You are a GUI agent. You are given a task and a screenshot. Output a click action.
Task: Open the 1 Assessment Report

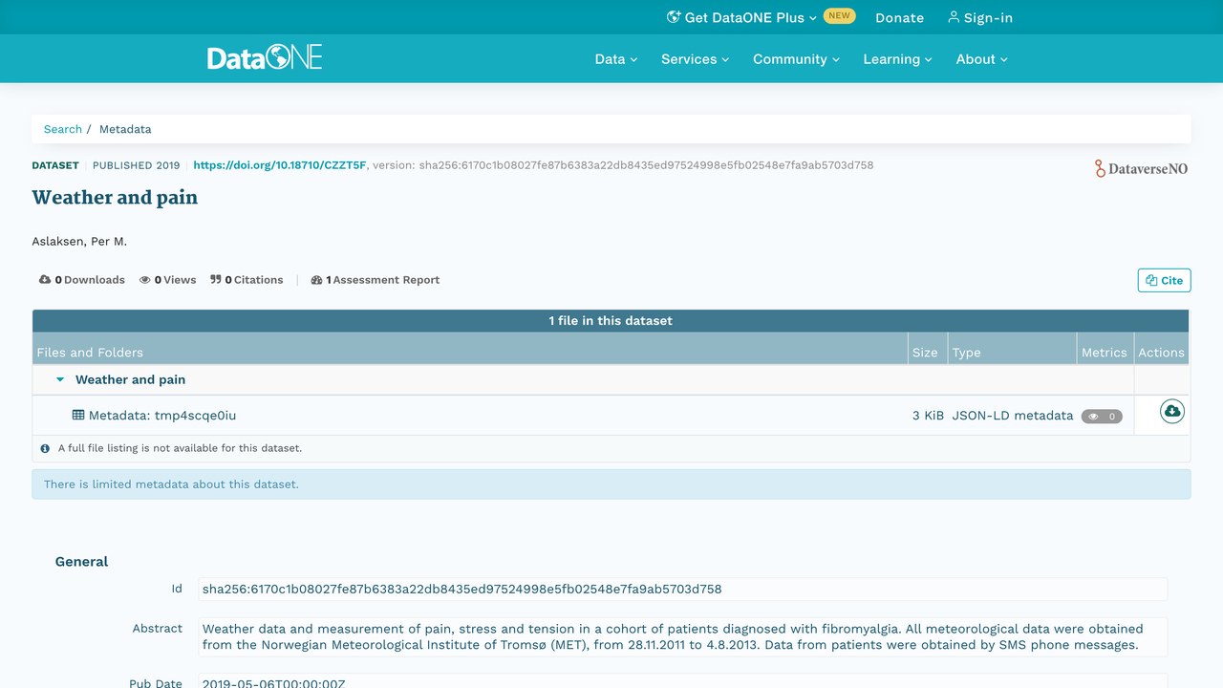coord(375,280)
